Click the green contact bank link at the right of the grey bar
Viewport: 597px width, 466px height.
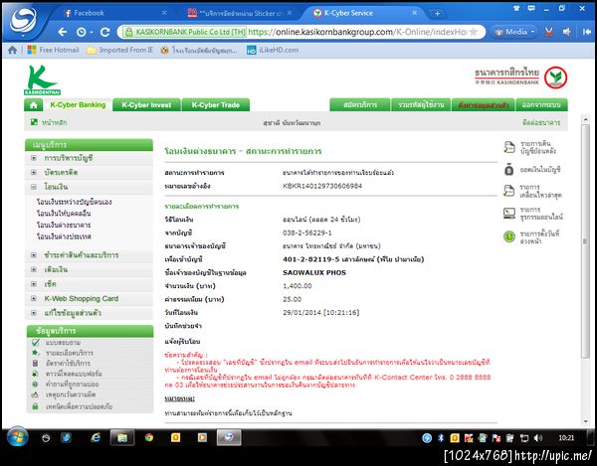tap(541, 123)
